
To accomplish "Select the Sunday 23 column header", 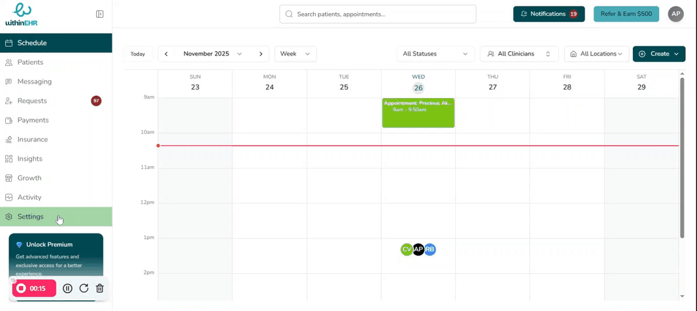I will tap(195, 82).
